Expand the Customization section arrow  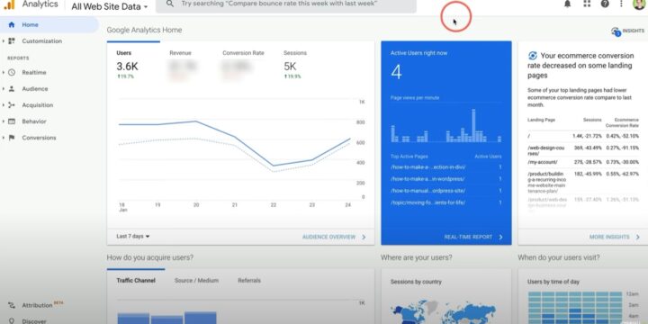tap(4, 40)
